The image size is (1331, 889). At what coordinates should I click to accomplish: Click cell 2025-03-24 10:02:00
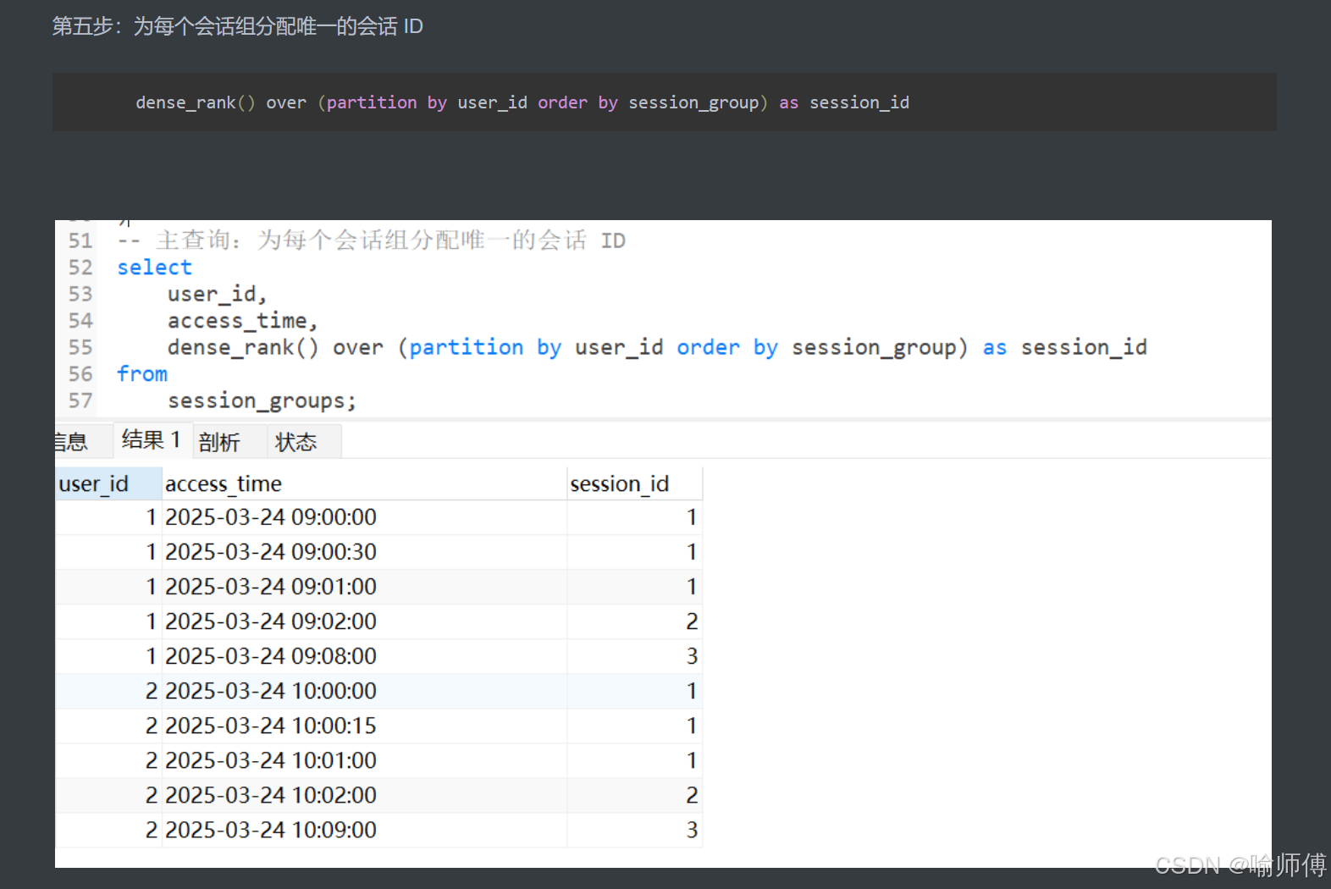tap(364, 795)
